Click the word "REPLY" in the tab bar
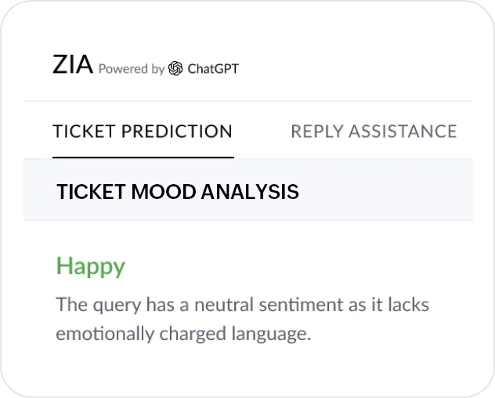Screen dimensions: 495x398 pos(316,131)
